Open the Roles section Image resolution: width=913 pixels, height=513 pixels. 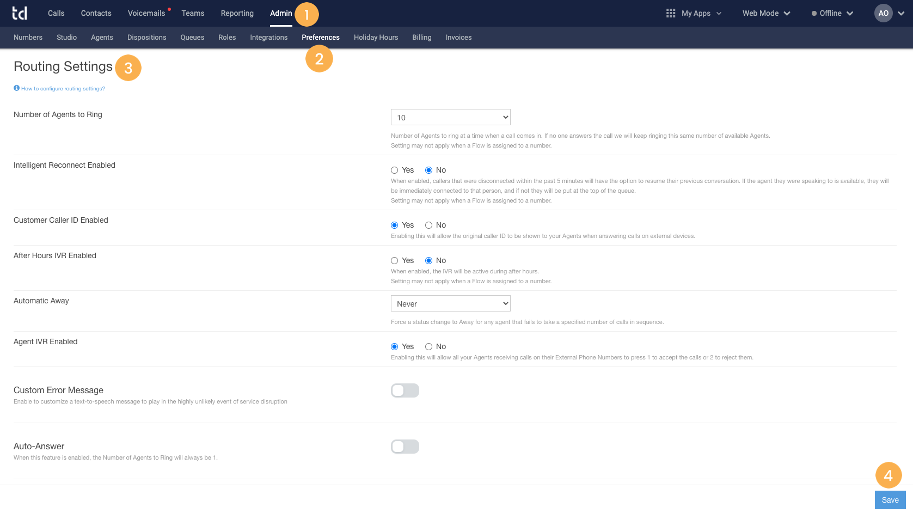(227, 38)
